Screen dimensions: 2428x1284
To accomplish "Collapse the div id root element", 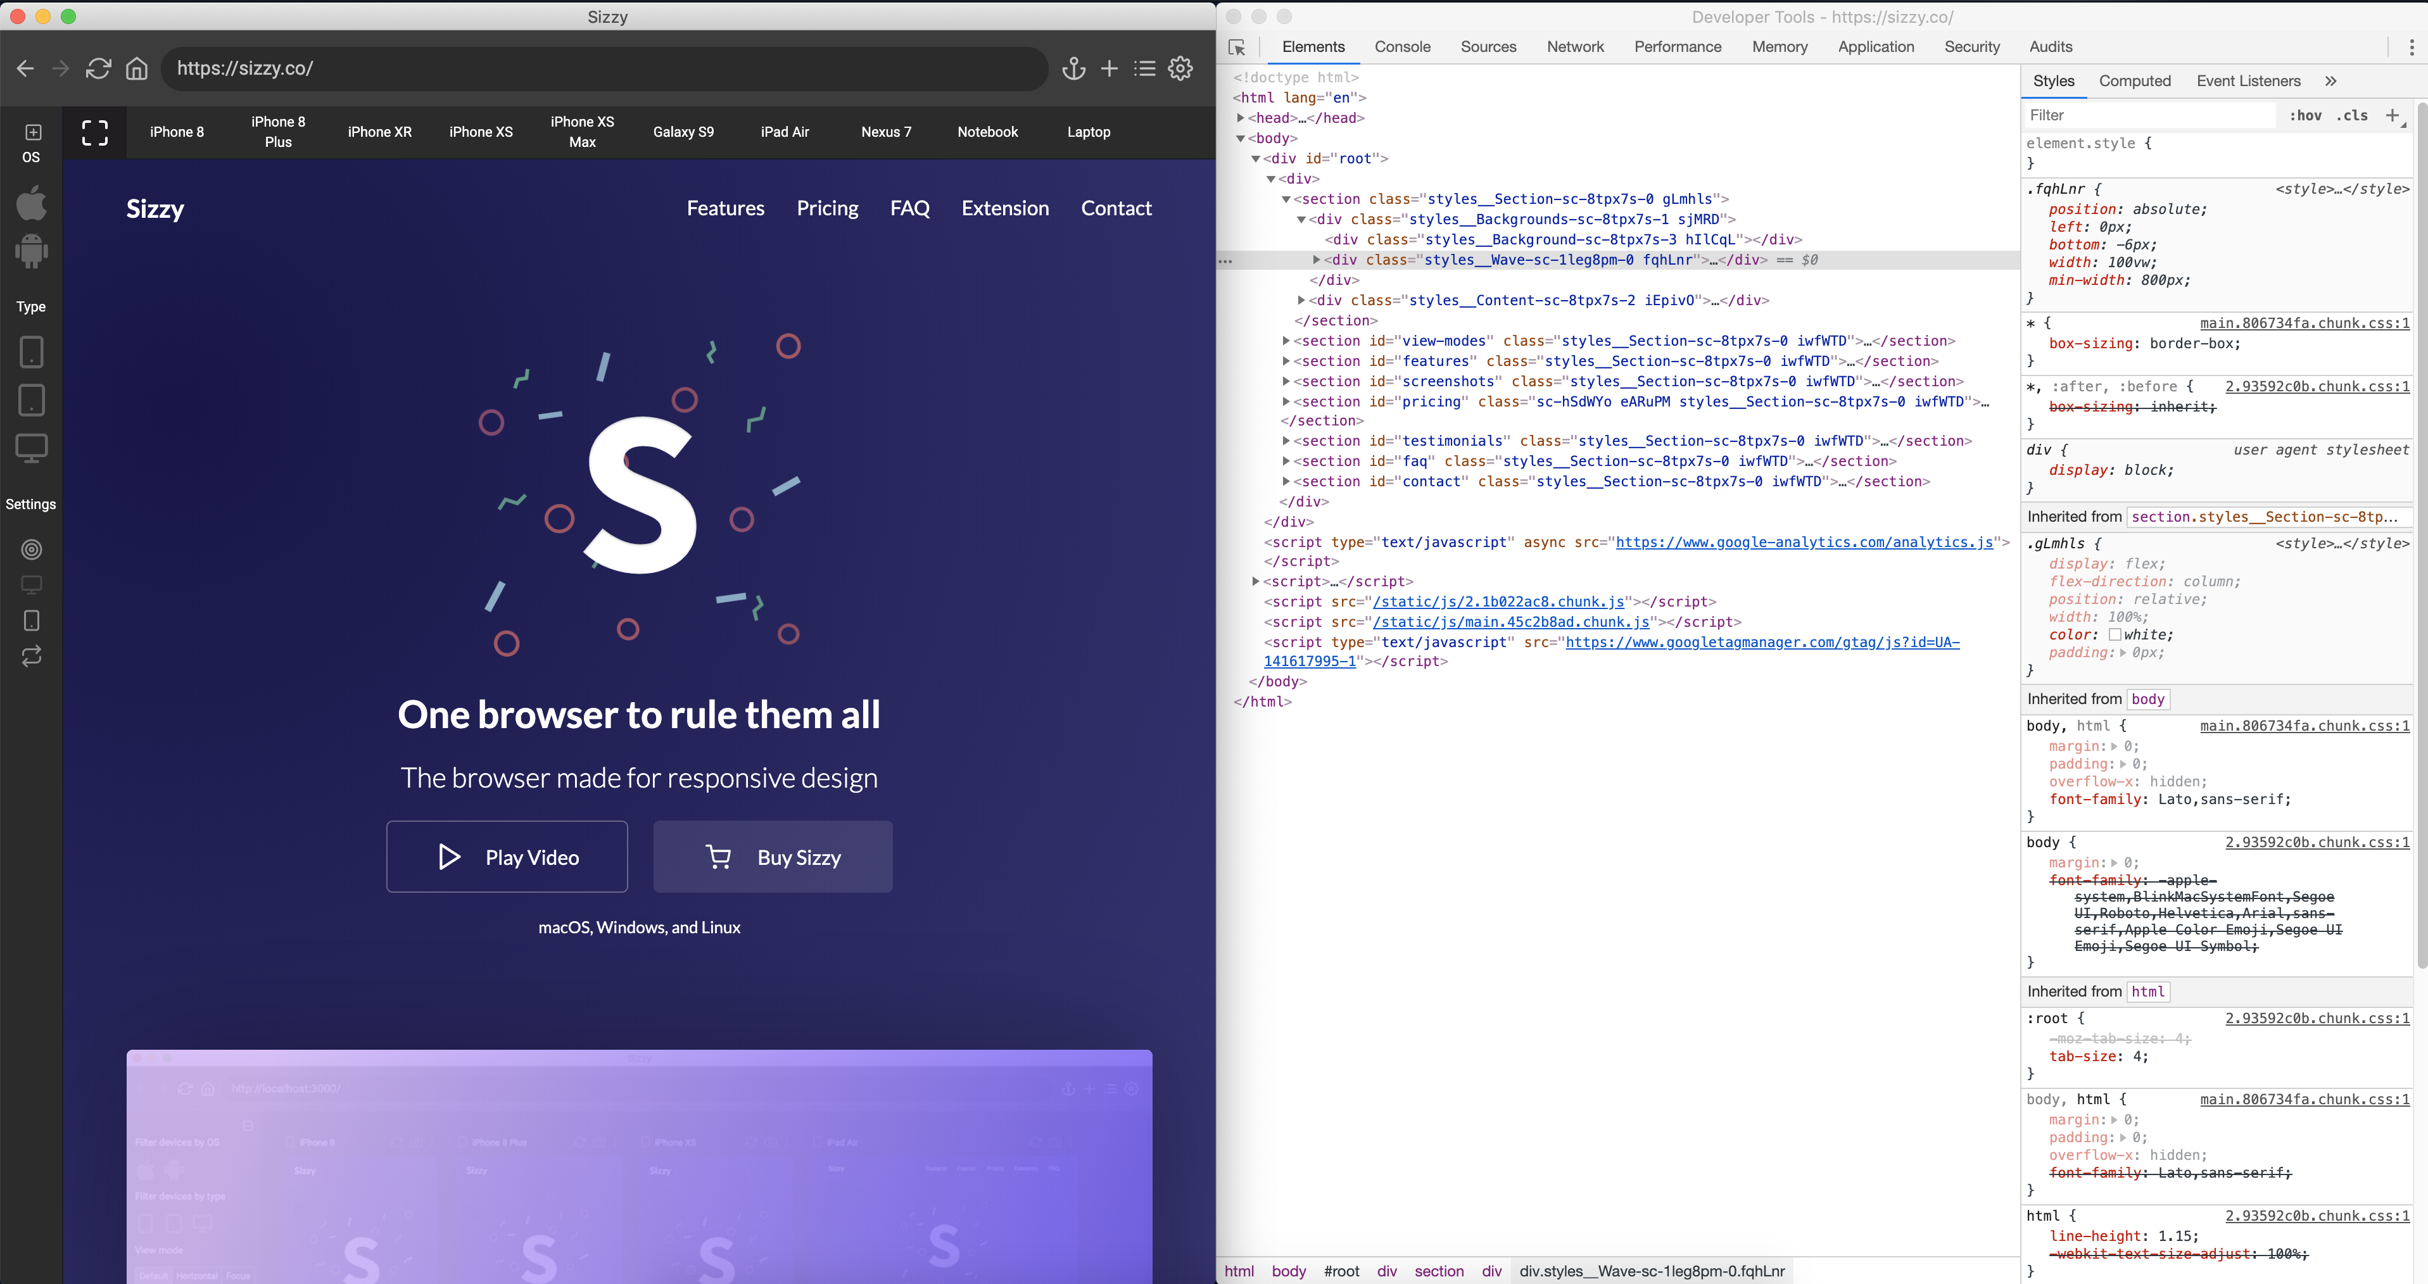I will click(x=1255, y=158).
